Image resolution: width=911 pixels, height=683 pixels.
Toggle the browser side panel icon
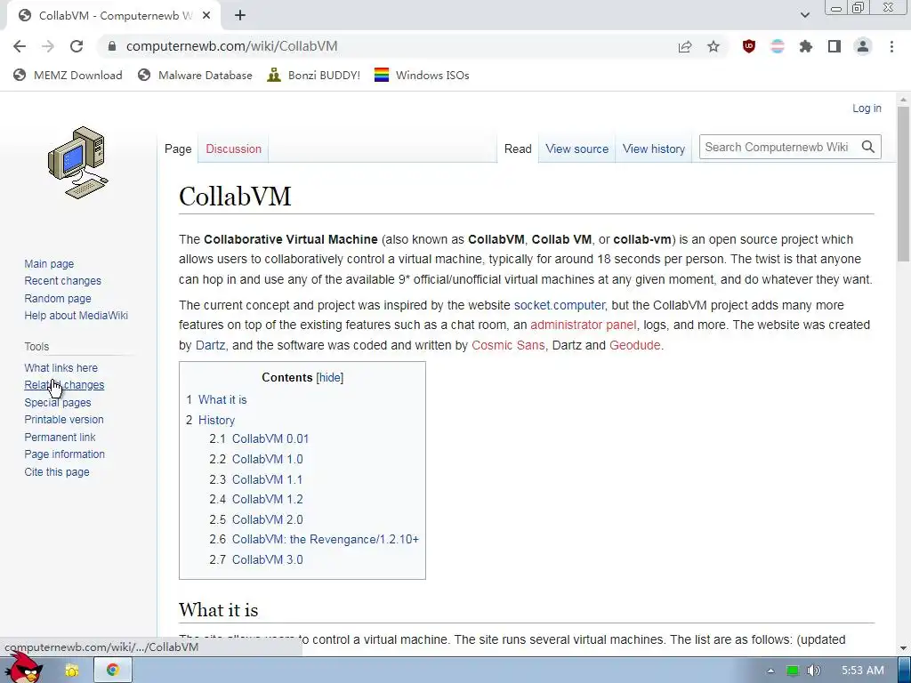pyautogui.click(x=834, y=46)
